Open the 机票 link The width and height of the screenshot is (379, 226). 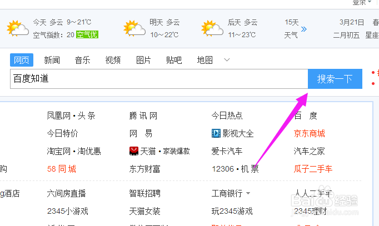click(250, 169)
